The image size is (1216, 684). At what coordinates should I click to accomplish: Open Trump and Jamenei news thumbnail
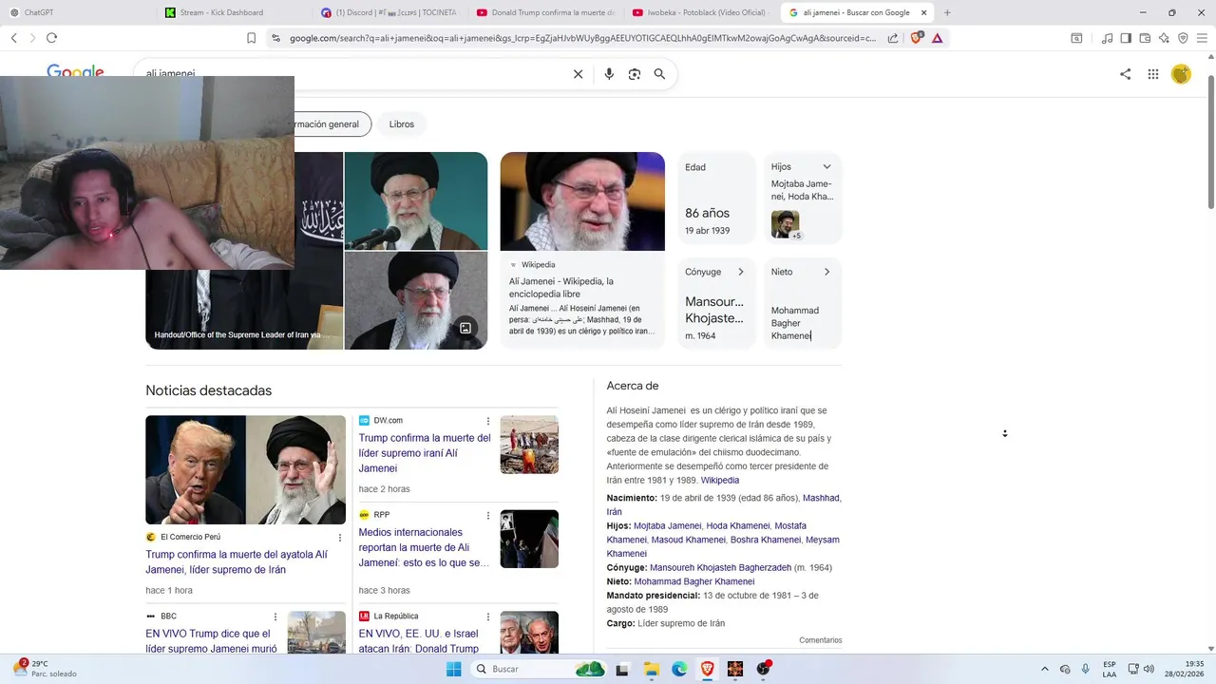245,469
